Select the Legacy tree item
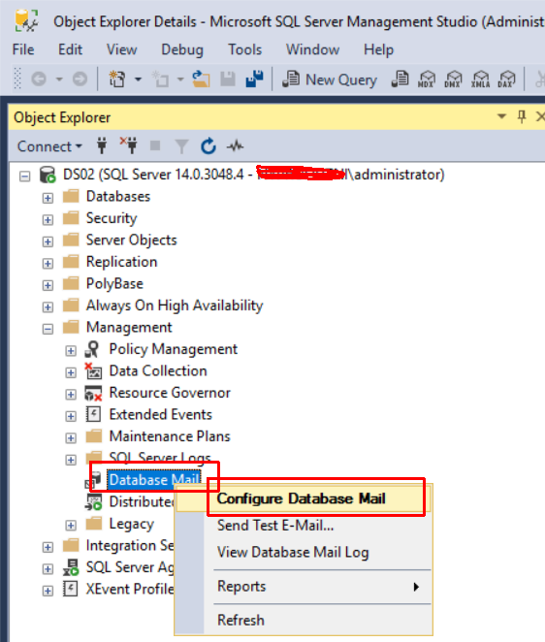Viewport: 545px width, 642px height. [132, 524]
